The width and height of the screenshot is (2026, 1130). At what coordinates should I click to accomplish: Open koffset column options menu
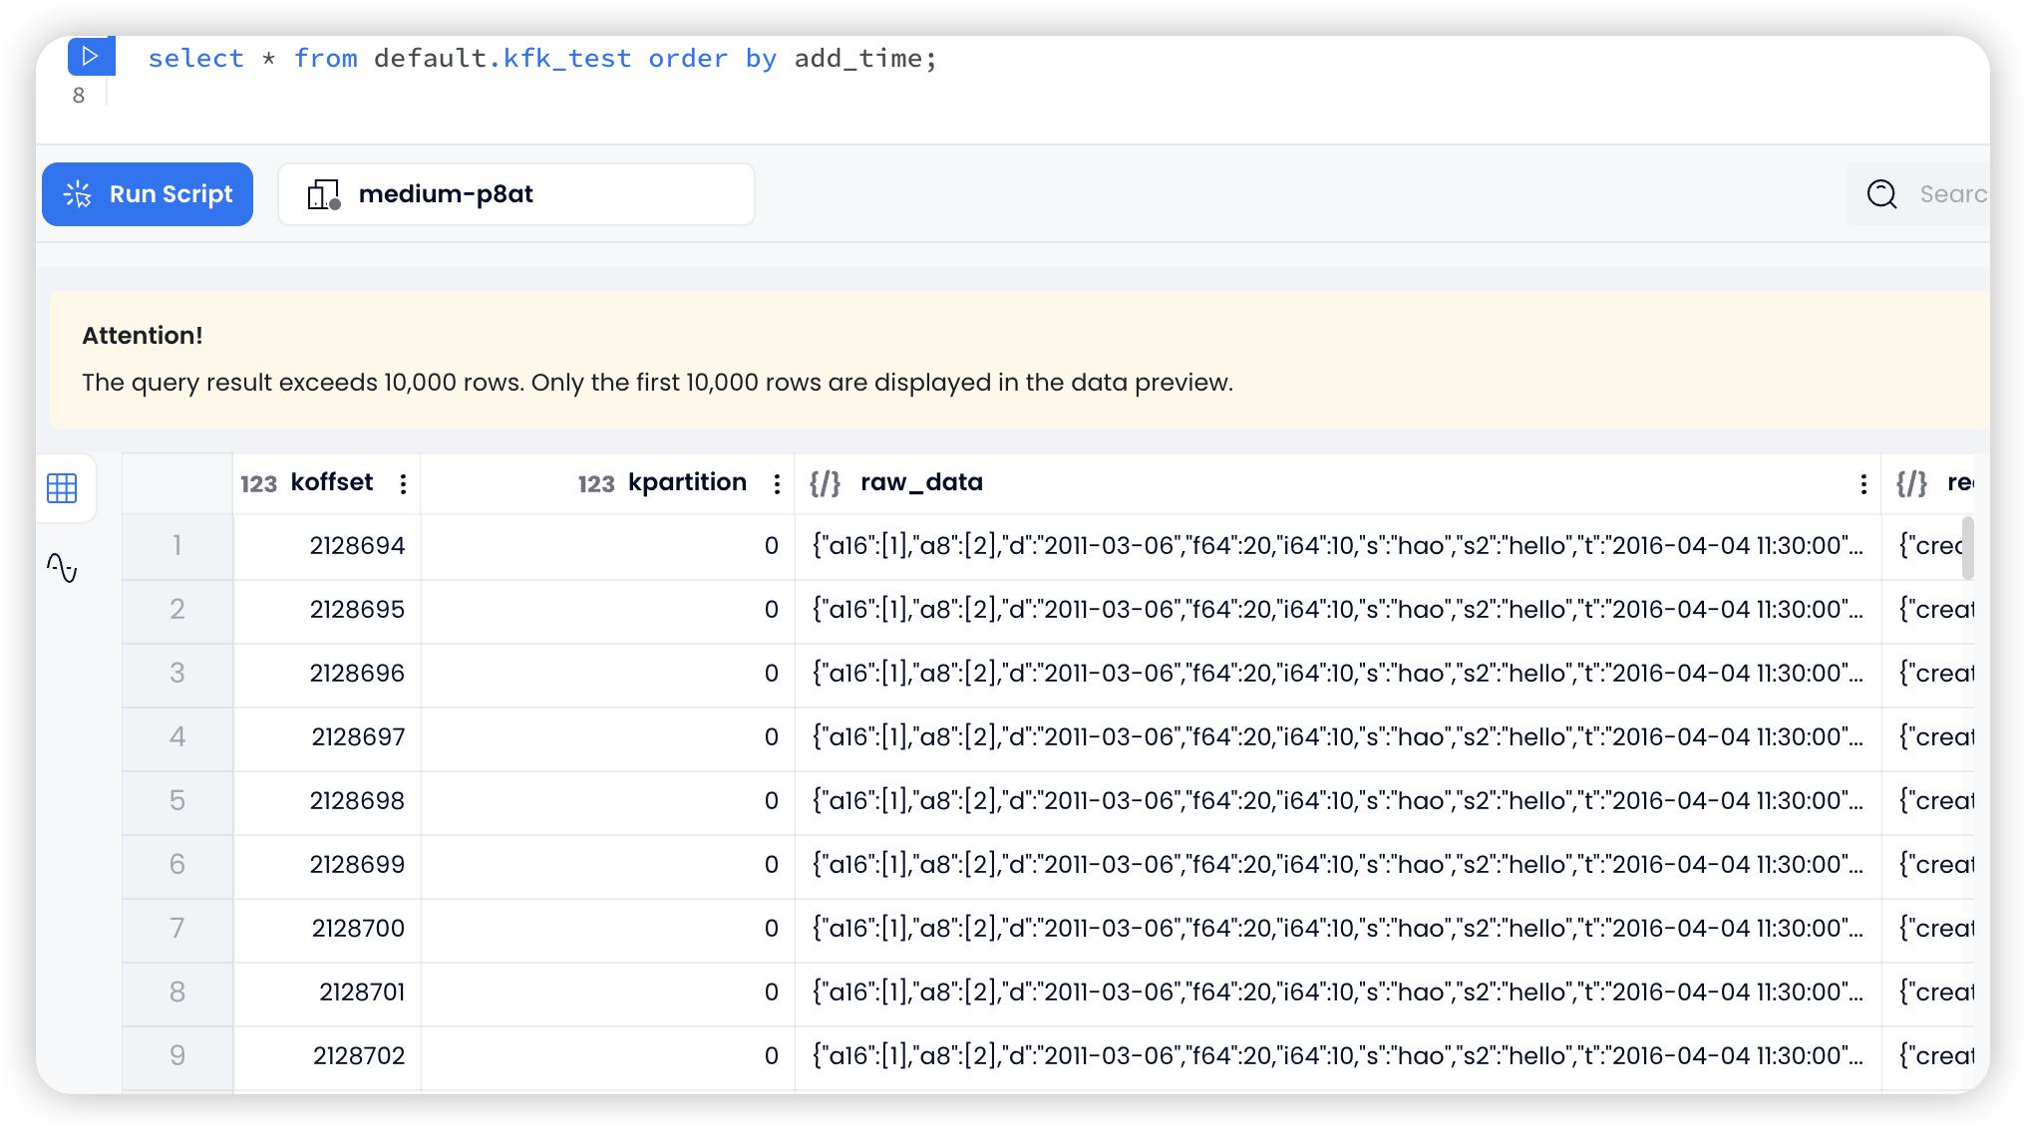[403, 484]
